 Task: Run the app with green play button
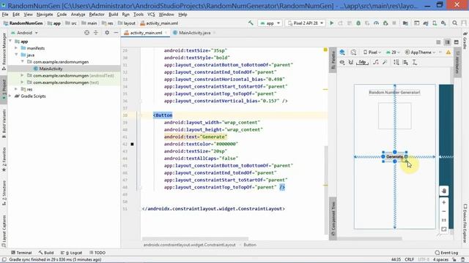click(331, 23)
